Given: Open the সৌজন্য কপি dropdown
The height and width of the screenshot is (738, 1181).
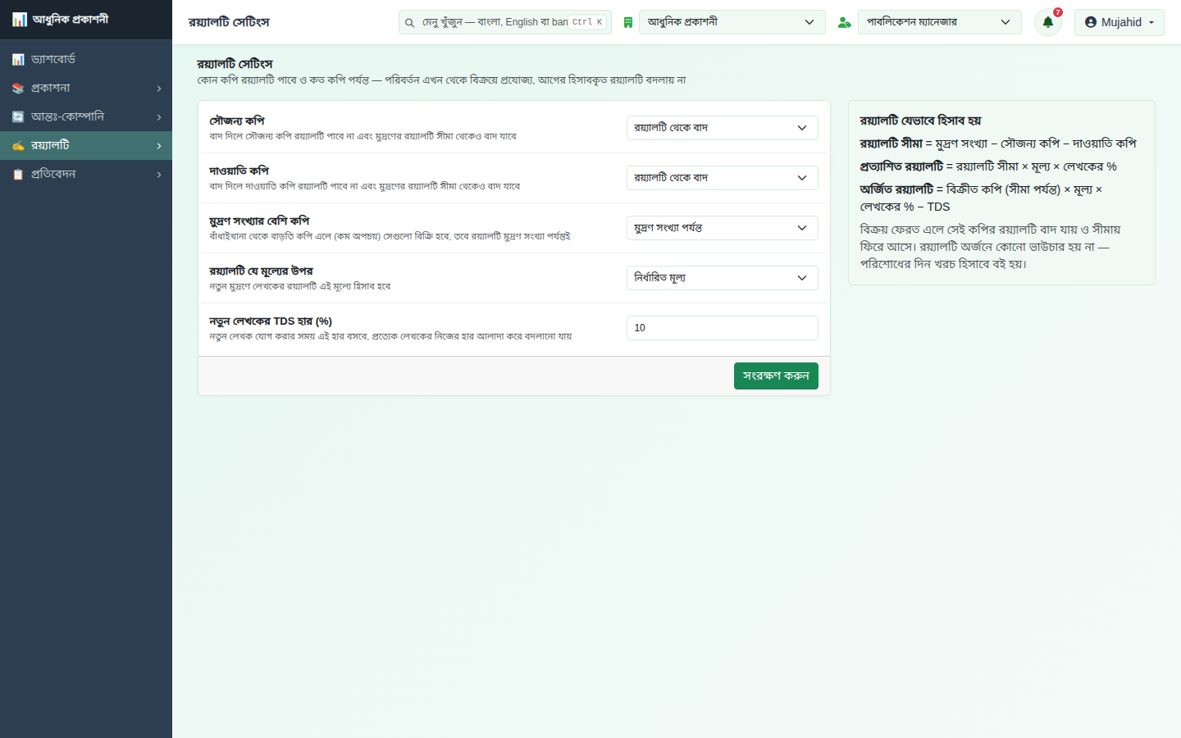Looking at the screenshot, I should click(723, 128).
